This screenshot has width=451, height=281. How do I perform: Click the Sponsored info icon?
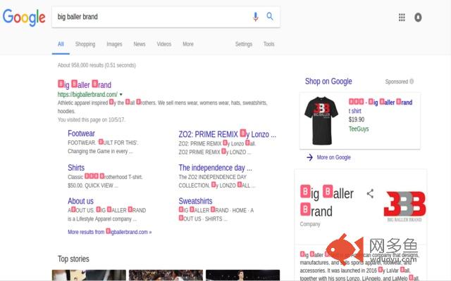[x=412, y=81]
